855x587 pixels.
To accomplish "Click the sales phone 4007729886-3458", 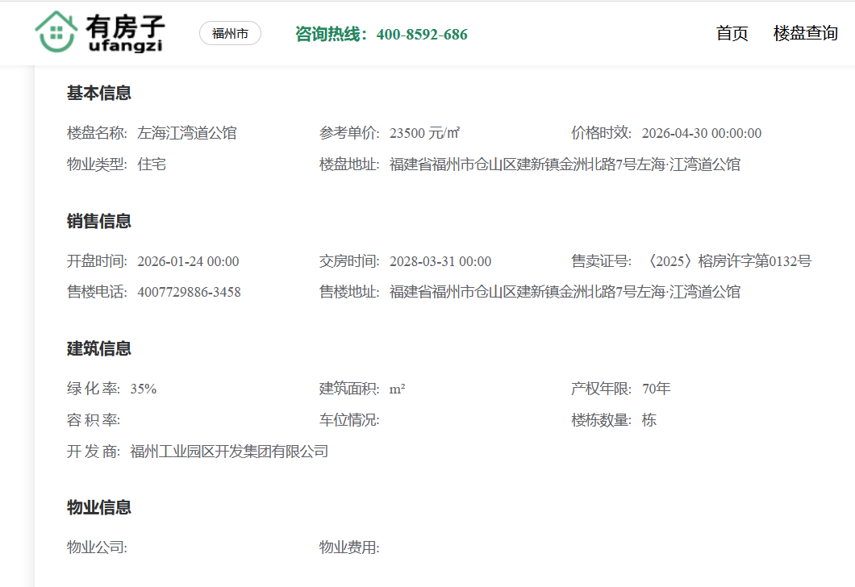I will tap(189, 293).
